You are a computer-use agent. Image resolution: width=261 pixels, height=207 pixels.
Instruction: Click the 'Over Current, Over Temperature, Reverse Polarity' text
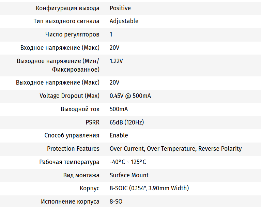pyautogui.click(x=175, y=149)
